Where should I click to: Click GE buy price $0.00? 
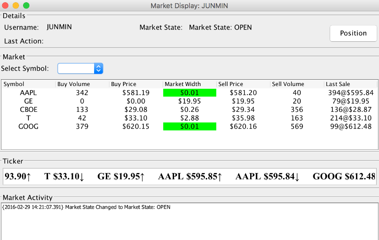click(136, 101)
